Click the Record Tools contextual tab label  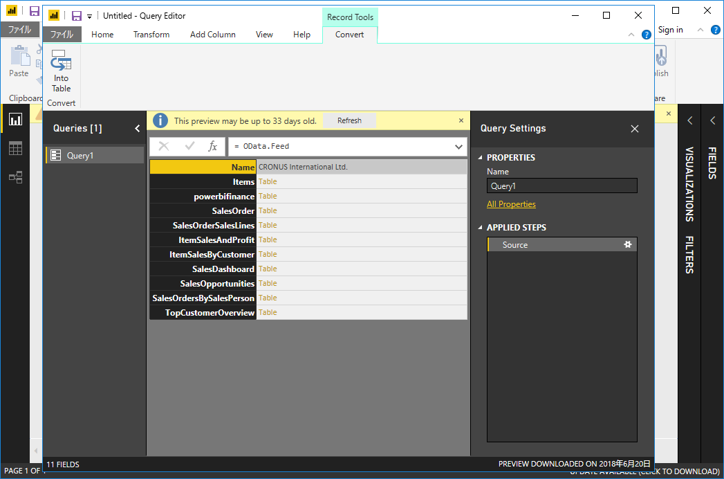coord(350,17)
